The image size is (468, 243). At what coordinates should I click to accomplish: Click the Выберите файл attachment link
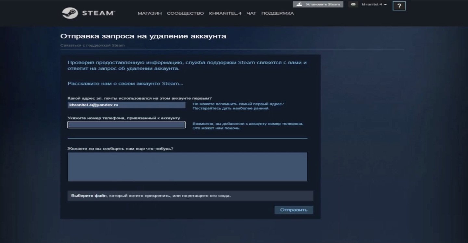89,196
